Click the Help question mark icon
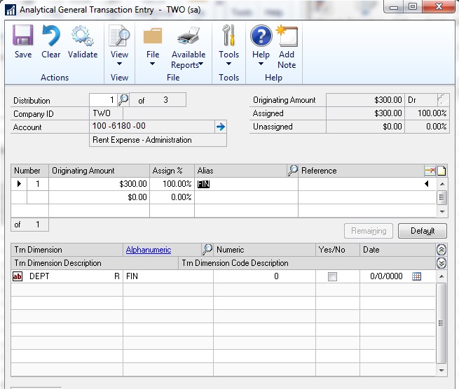 click(261, 36)
